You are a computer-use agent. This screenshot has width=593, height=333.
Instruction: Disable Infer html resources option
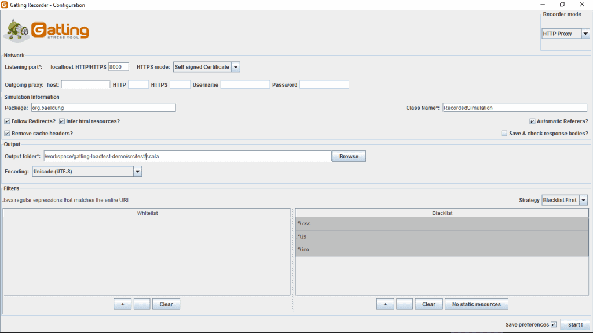point(62,121)
